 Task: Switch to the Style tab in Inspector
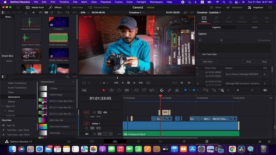254,28
